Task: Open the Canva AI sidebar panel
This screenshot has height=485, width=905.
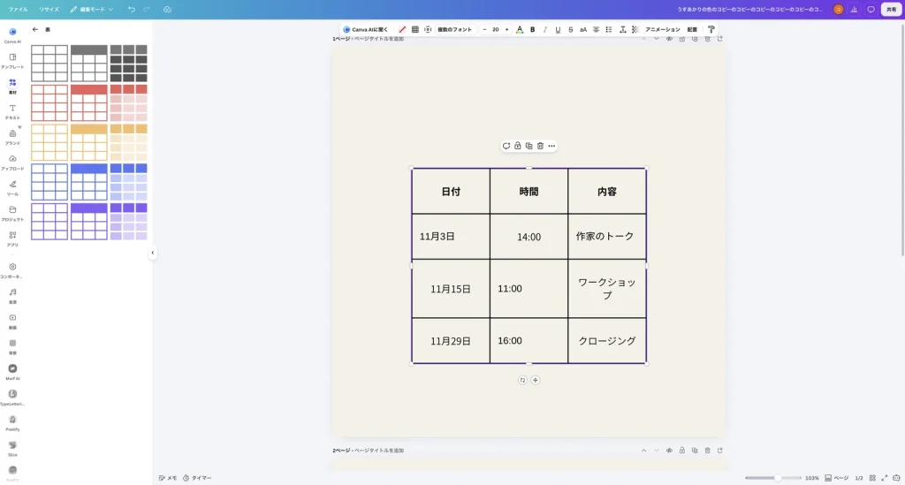Action: [12, 34]
